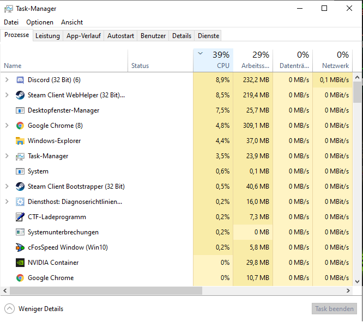Viewport: 363px width, 323px height.
Task: Sort processes by the CPU column
Action: pyautogui.click(x=213, y=60)
